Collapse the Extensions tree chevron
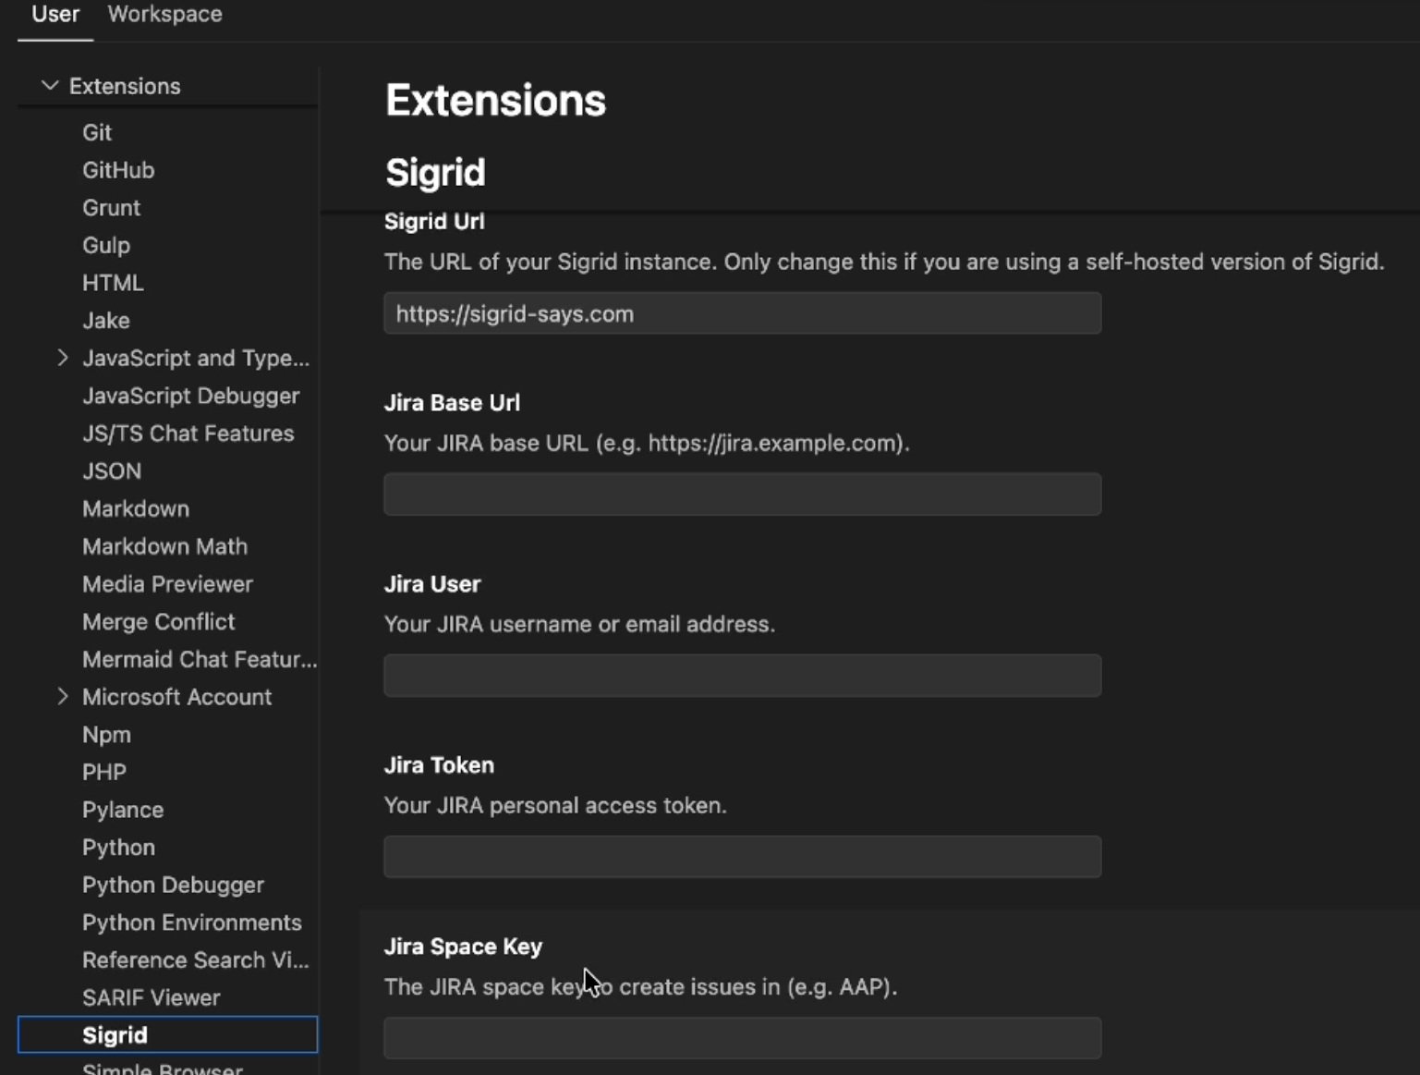The height and width of the screenshot is (1075, 1420). point(50,86)
